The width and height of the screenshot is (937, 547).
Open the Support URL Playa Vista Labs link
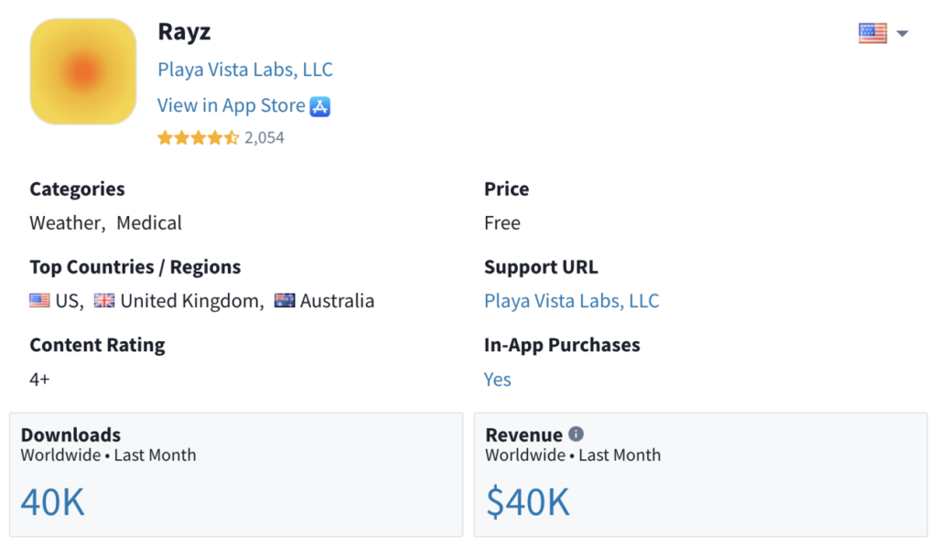click(571, 301)
